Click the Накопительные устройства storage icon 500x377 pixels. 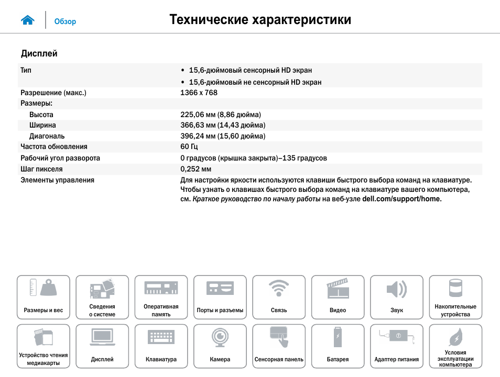click(455, 297)
